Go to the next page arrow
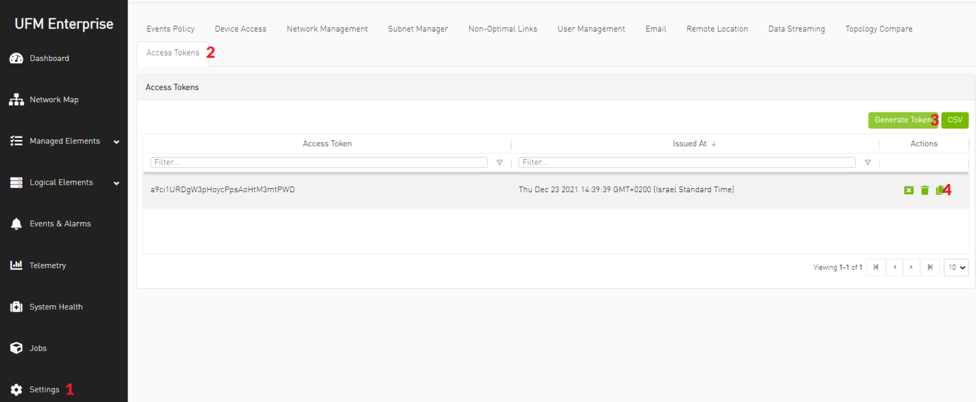Viewport: 976px width, 402px height. [x=912, y=267]
